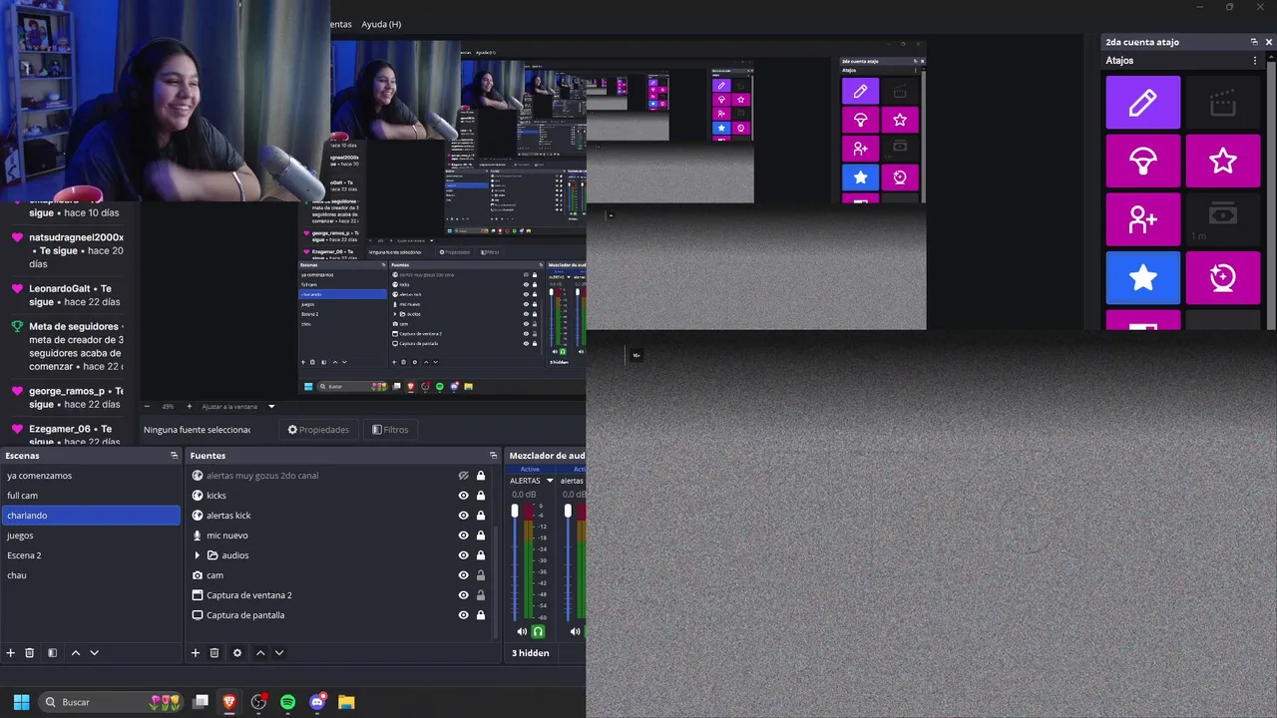Move scene down with Escenas arrow
Viewport: 1277px width, 718px height.
(x=94, y=653)
